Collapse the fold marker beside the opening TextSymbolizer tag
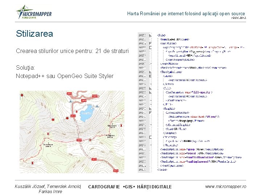 (x=150, y=72)
